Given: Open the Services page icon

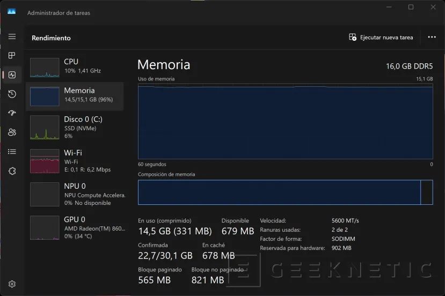Looking at the screenshot, I should coord(12,171).
